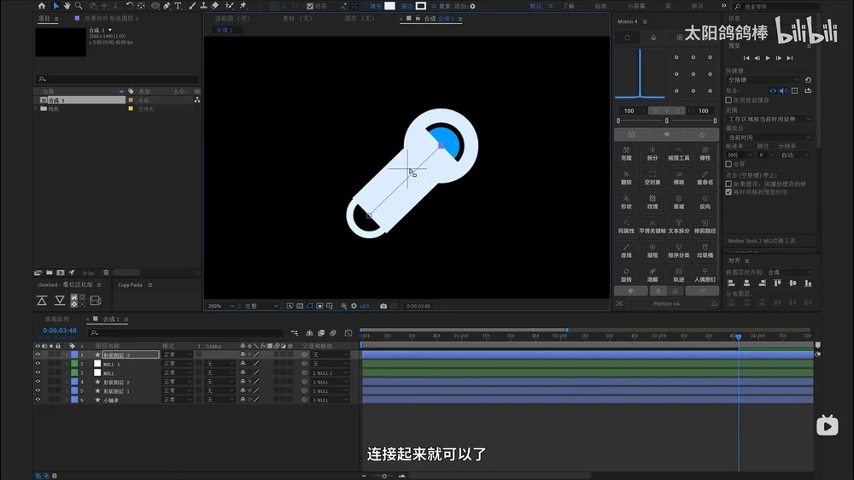854x480 pixels.
Task: Open the 当前时间 play-from dropdown
Action: (x=769, y=138)
